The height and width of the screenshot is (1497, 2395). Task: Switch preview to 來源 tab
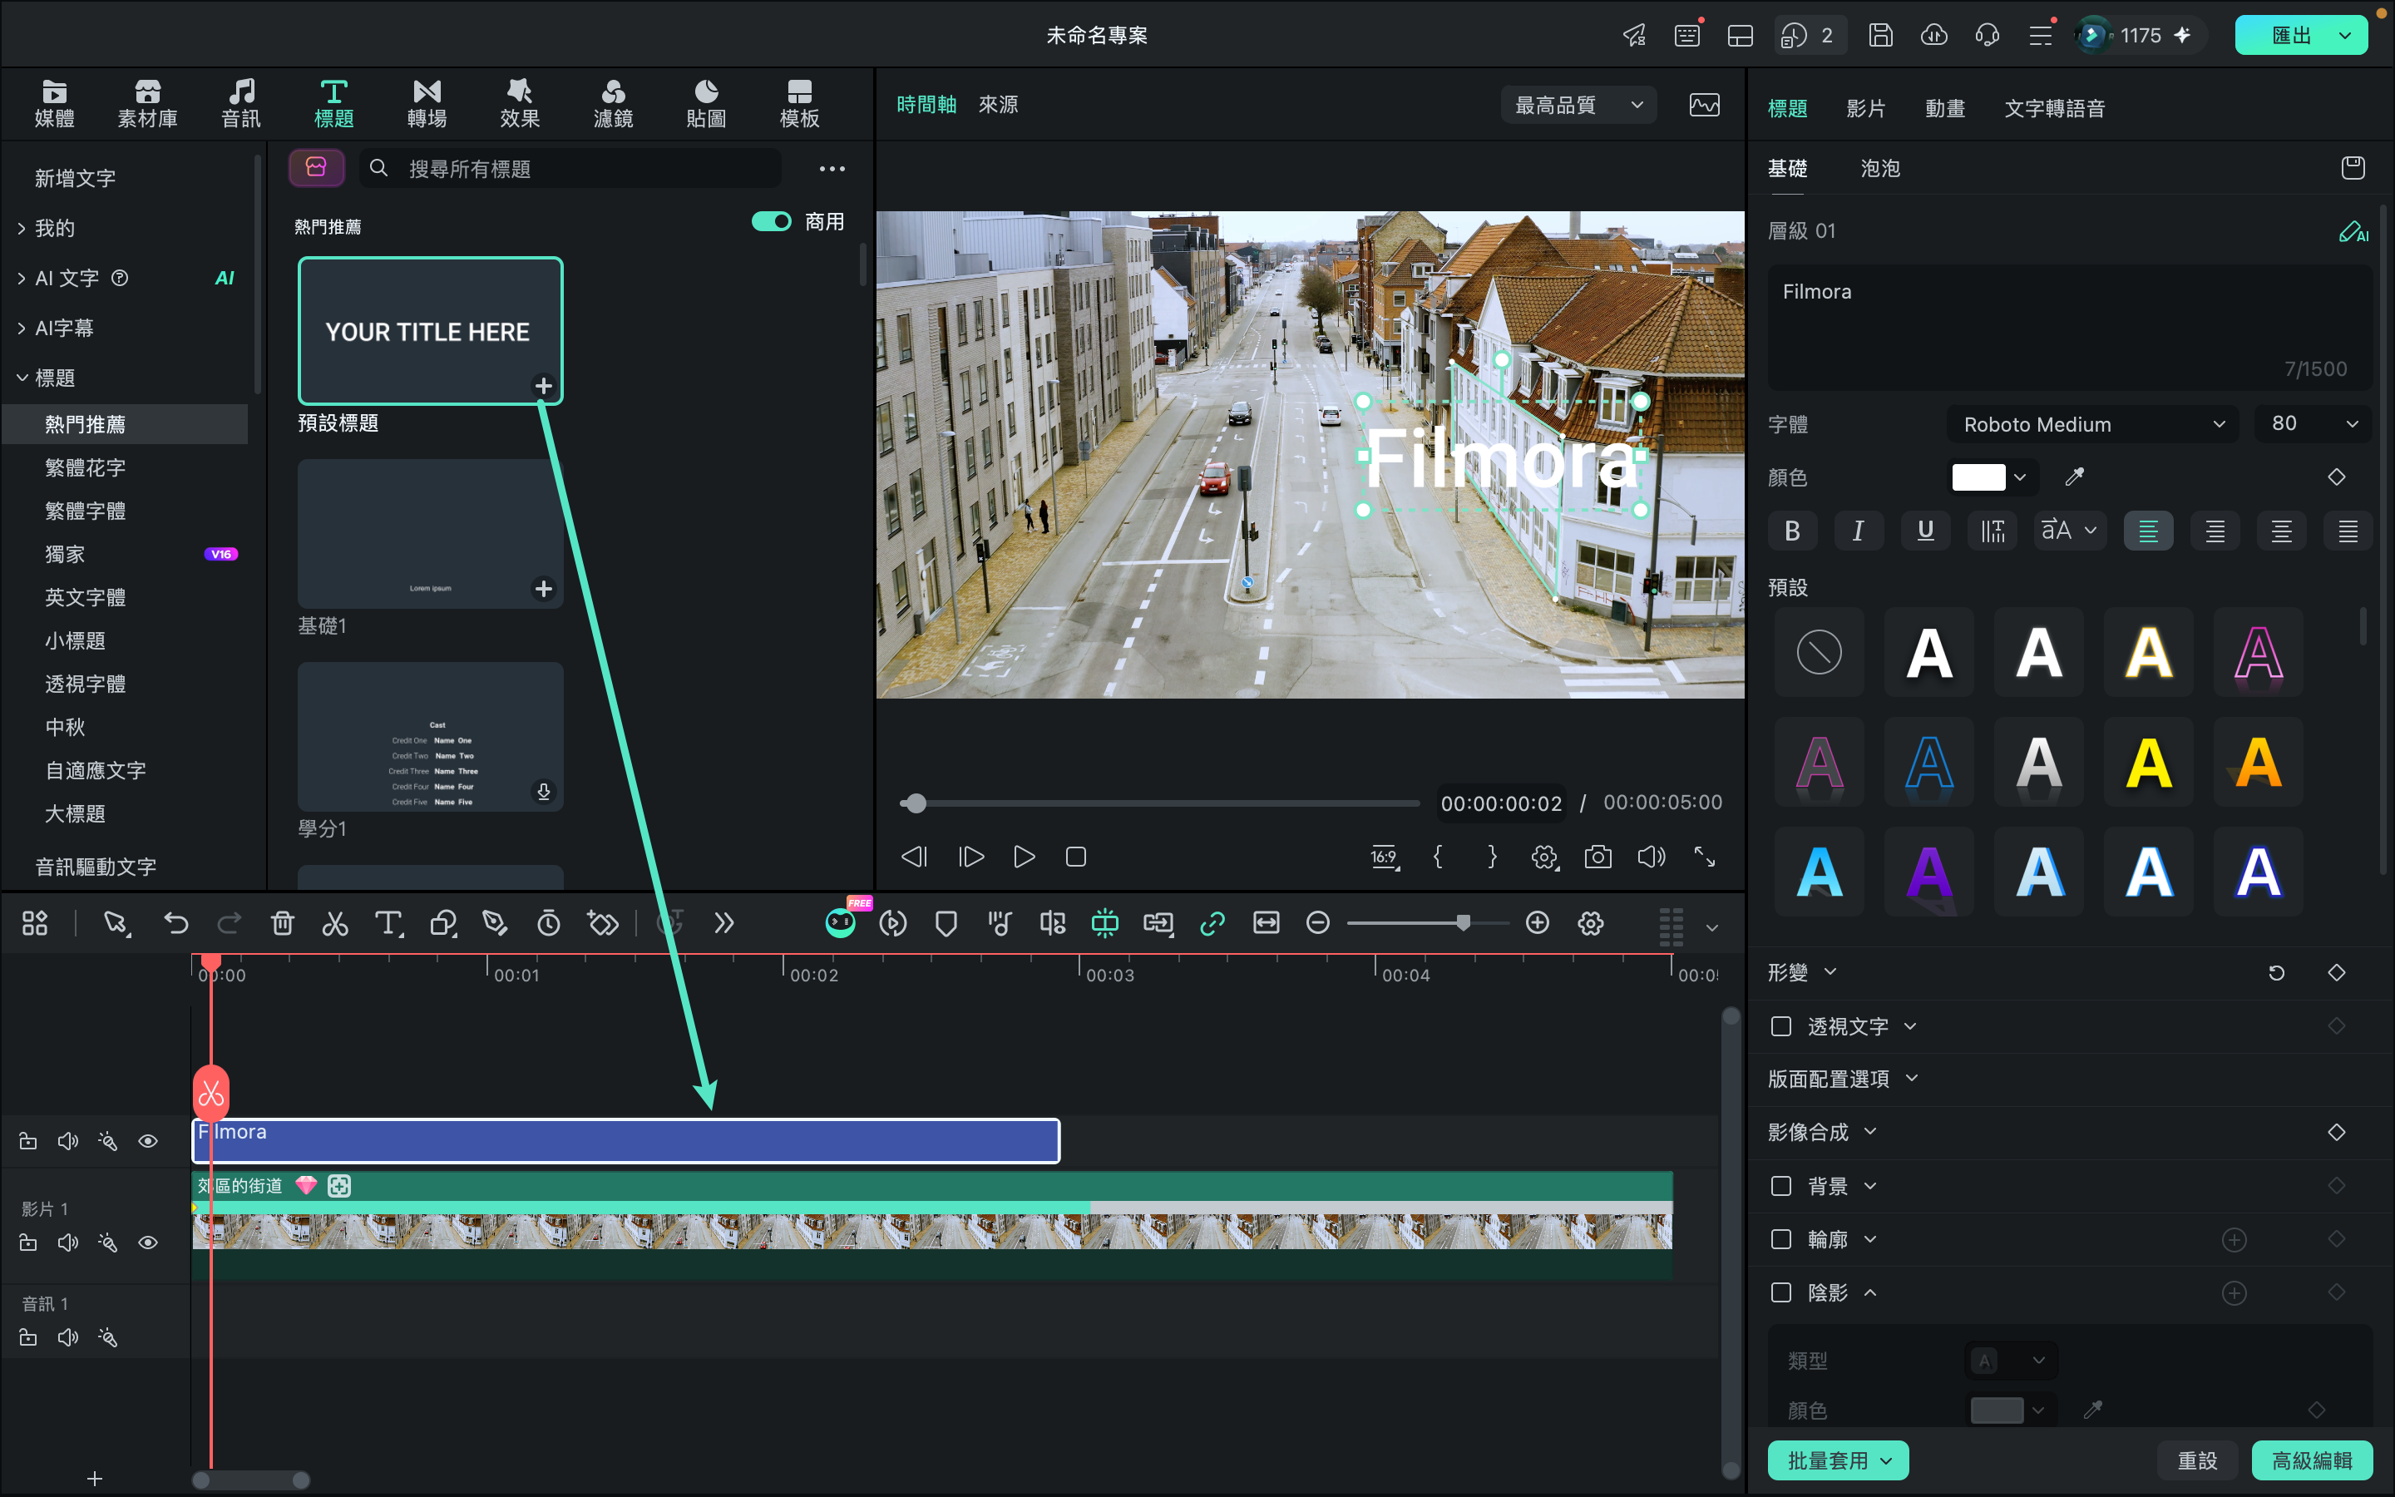998,105
